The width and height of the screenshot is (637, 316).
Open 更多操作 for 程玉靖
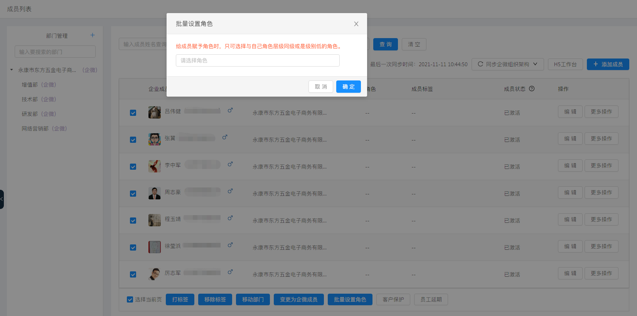[x=602, y=219]
